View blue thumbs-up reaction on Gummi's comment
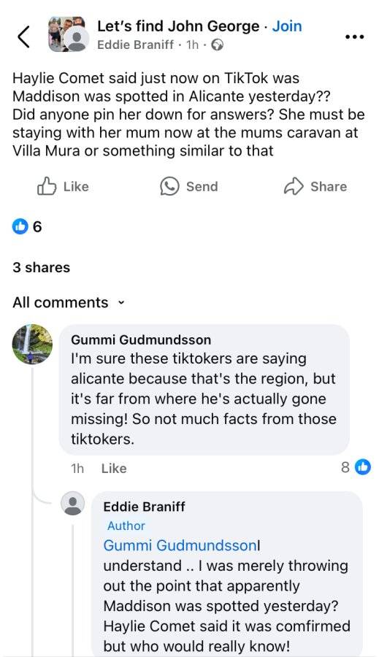379x657 pixels. click(363, 466)
